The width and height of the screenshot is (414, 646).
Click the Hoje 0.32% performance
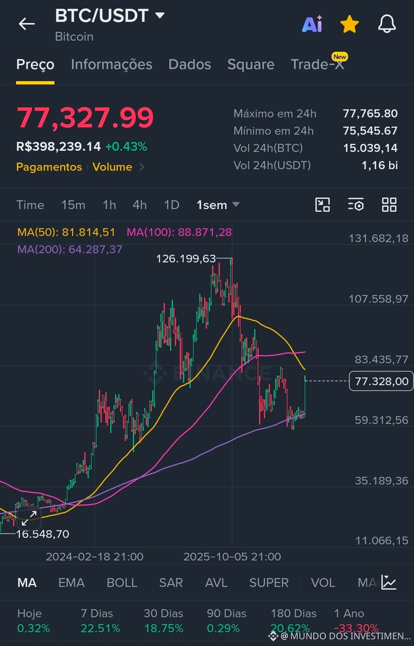[33, 621]
